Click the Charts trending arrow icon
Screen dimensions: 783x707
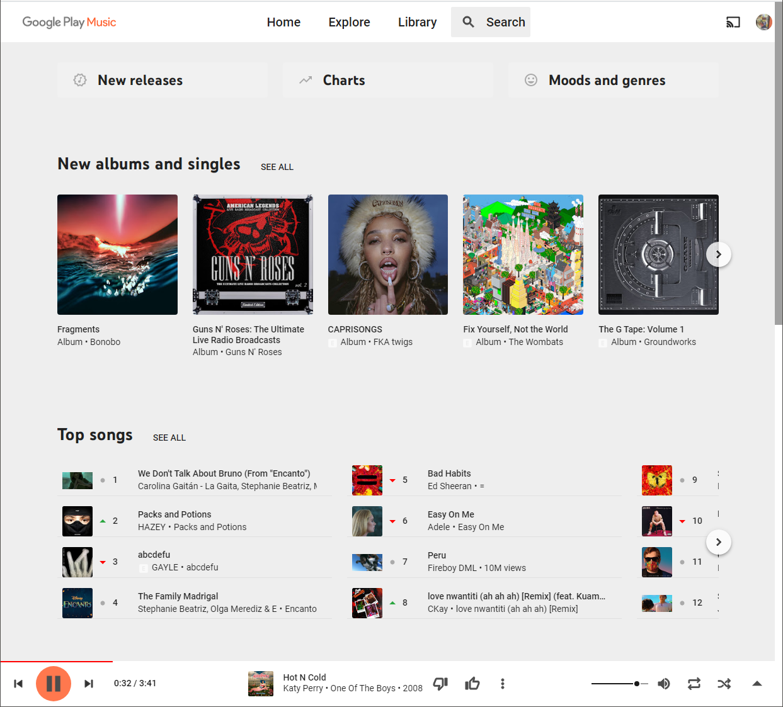[306, 80]
